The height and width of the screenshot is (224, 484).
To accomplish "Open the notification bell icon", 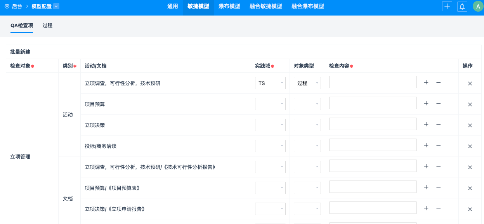I will [462, 6].
